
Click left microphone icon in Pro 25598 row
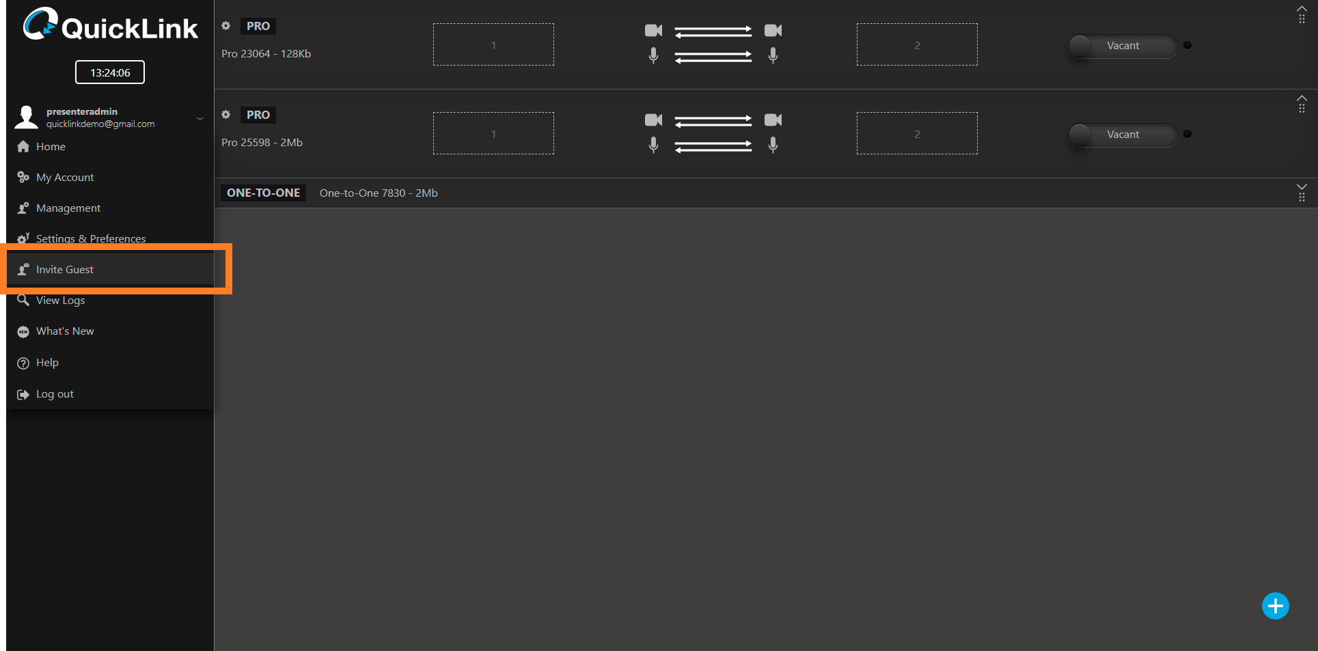click(x=653, y=145)
